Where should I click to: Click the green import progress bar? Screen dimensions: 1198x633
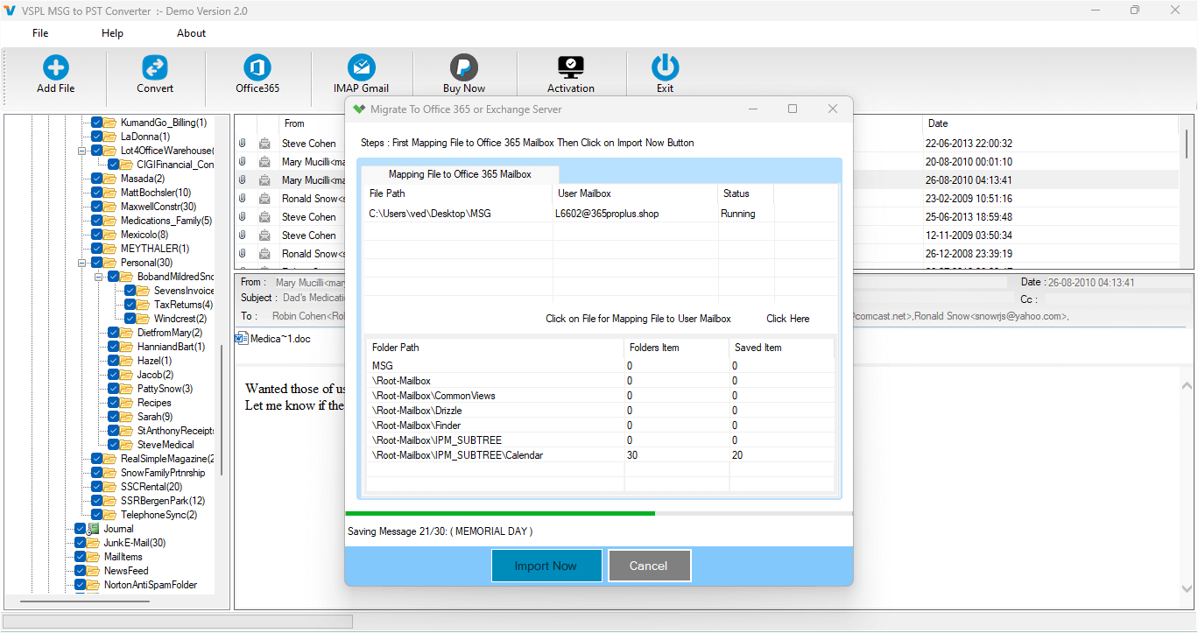(x=500, y=514)
